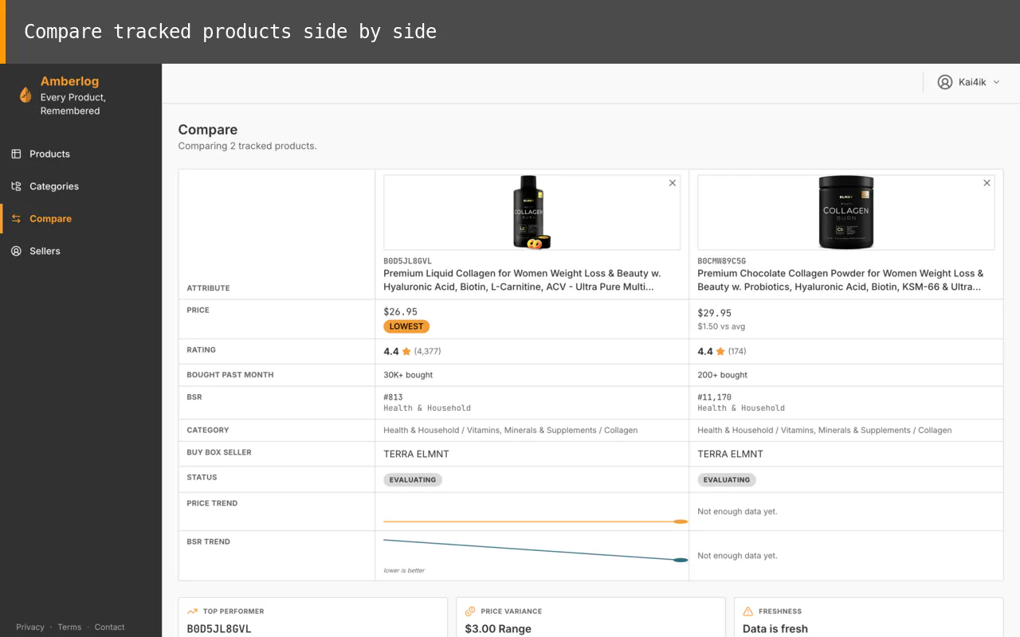Click the teal BSR trend endpoint marker
This screenshot has width=1020, height=637.
681,560
